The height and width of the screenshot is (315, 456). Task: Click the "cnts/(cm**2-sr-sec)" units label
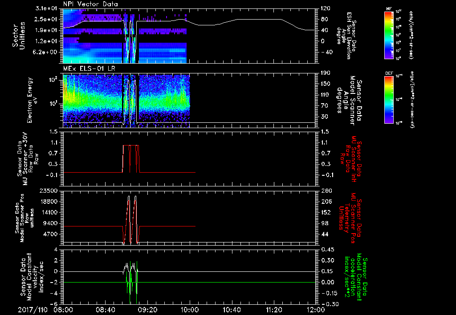click(411, 35)
